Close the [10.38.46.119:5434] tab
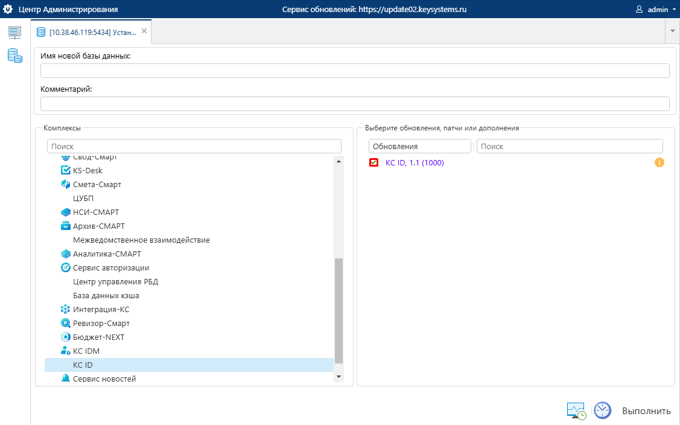This screenshot has width=680, height=425. (x=144, y=31)
